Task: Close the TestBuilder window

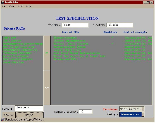Action: [152, 2]
